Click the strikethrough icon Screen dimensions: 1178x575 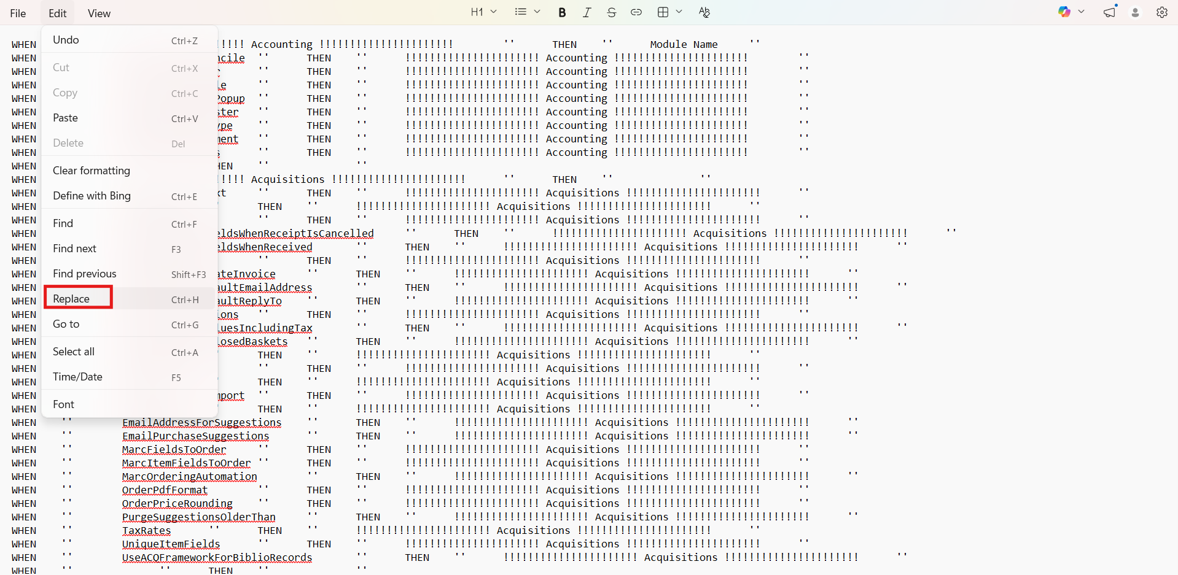(x=611, y=12)
